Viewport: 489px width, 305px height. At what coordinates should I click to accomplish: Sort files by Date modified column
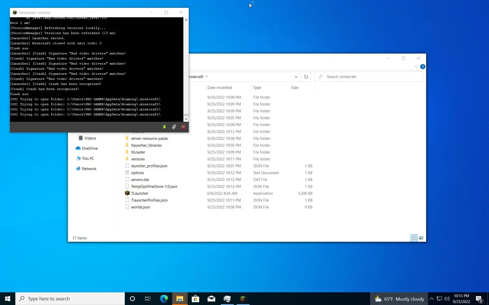click(220, 87)
